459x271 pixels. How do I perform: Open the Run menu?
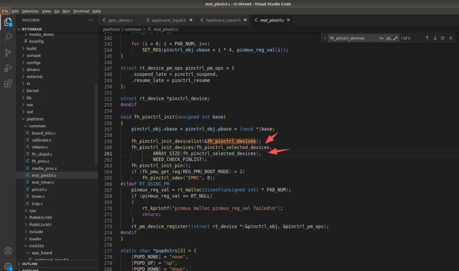click(66, 11)
